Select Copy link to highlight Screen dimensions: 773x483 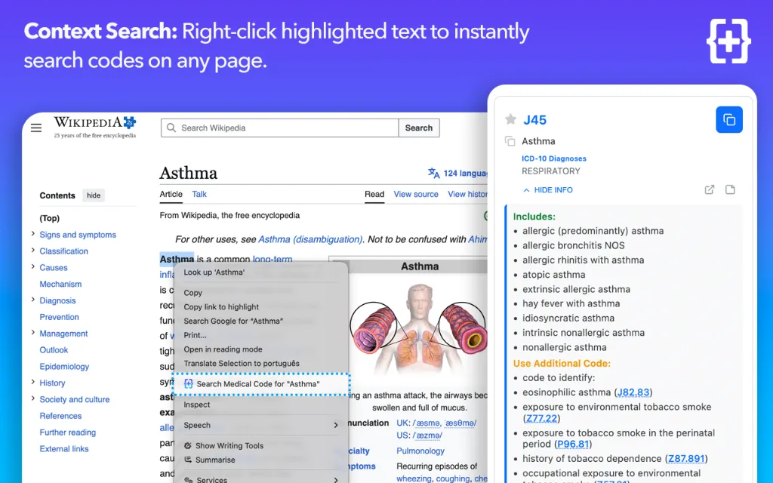click(221, 306)
